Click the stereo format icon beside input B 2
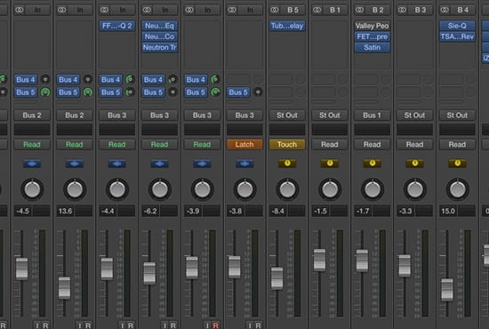This screenshot has height=329, width=489. tap(359, 10)
